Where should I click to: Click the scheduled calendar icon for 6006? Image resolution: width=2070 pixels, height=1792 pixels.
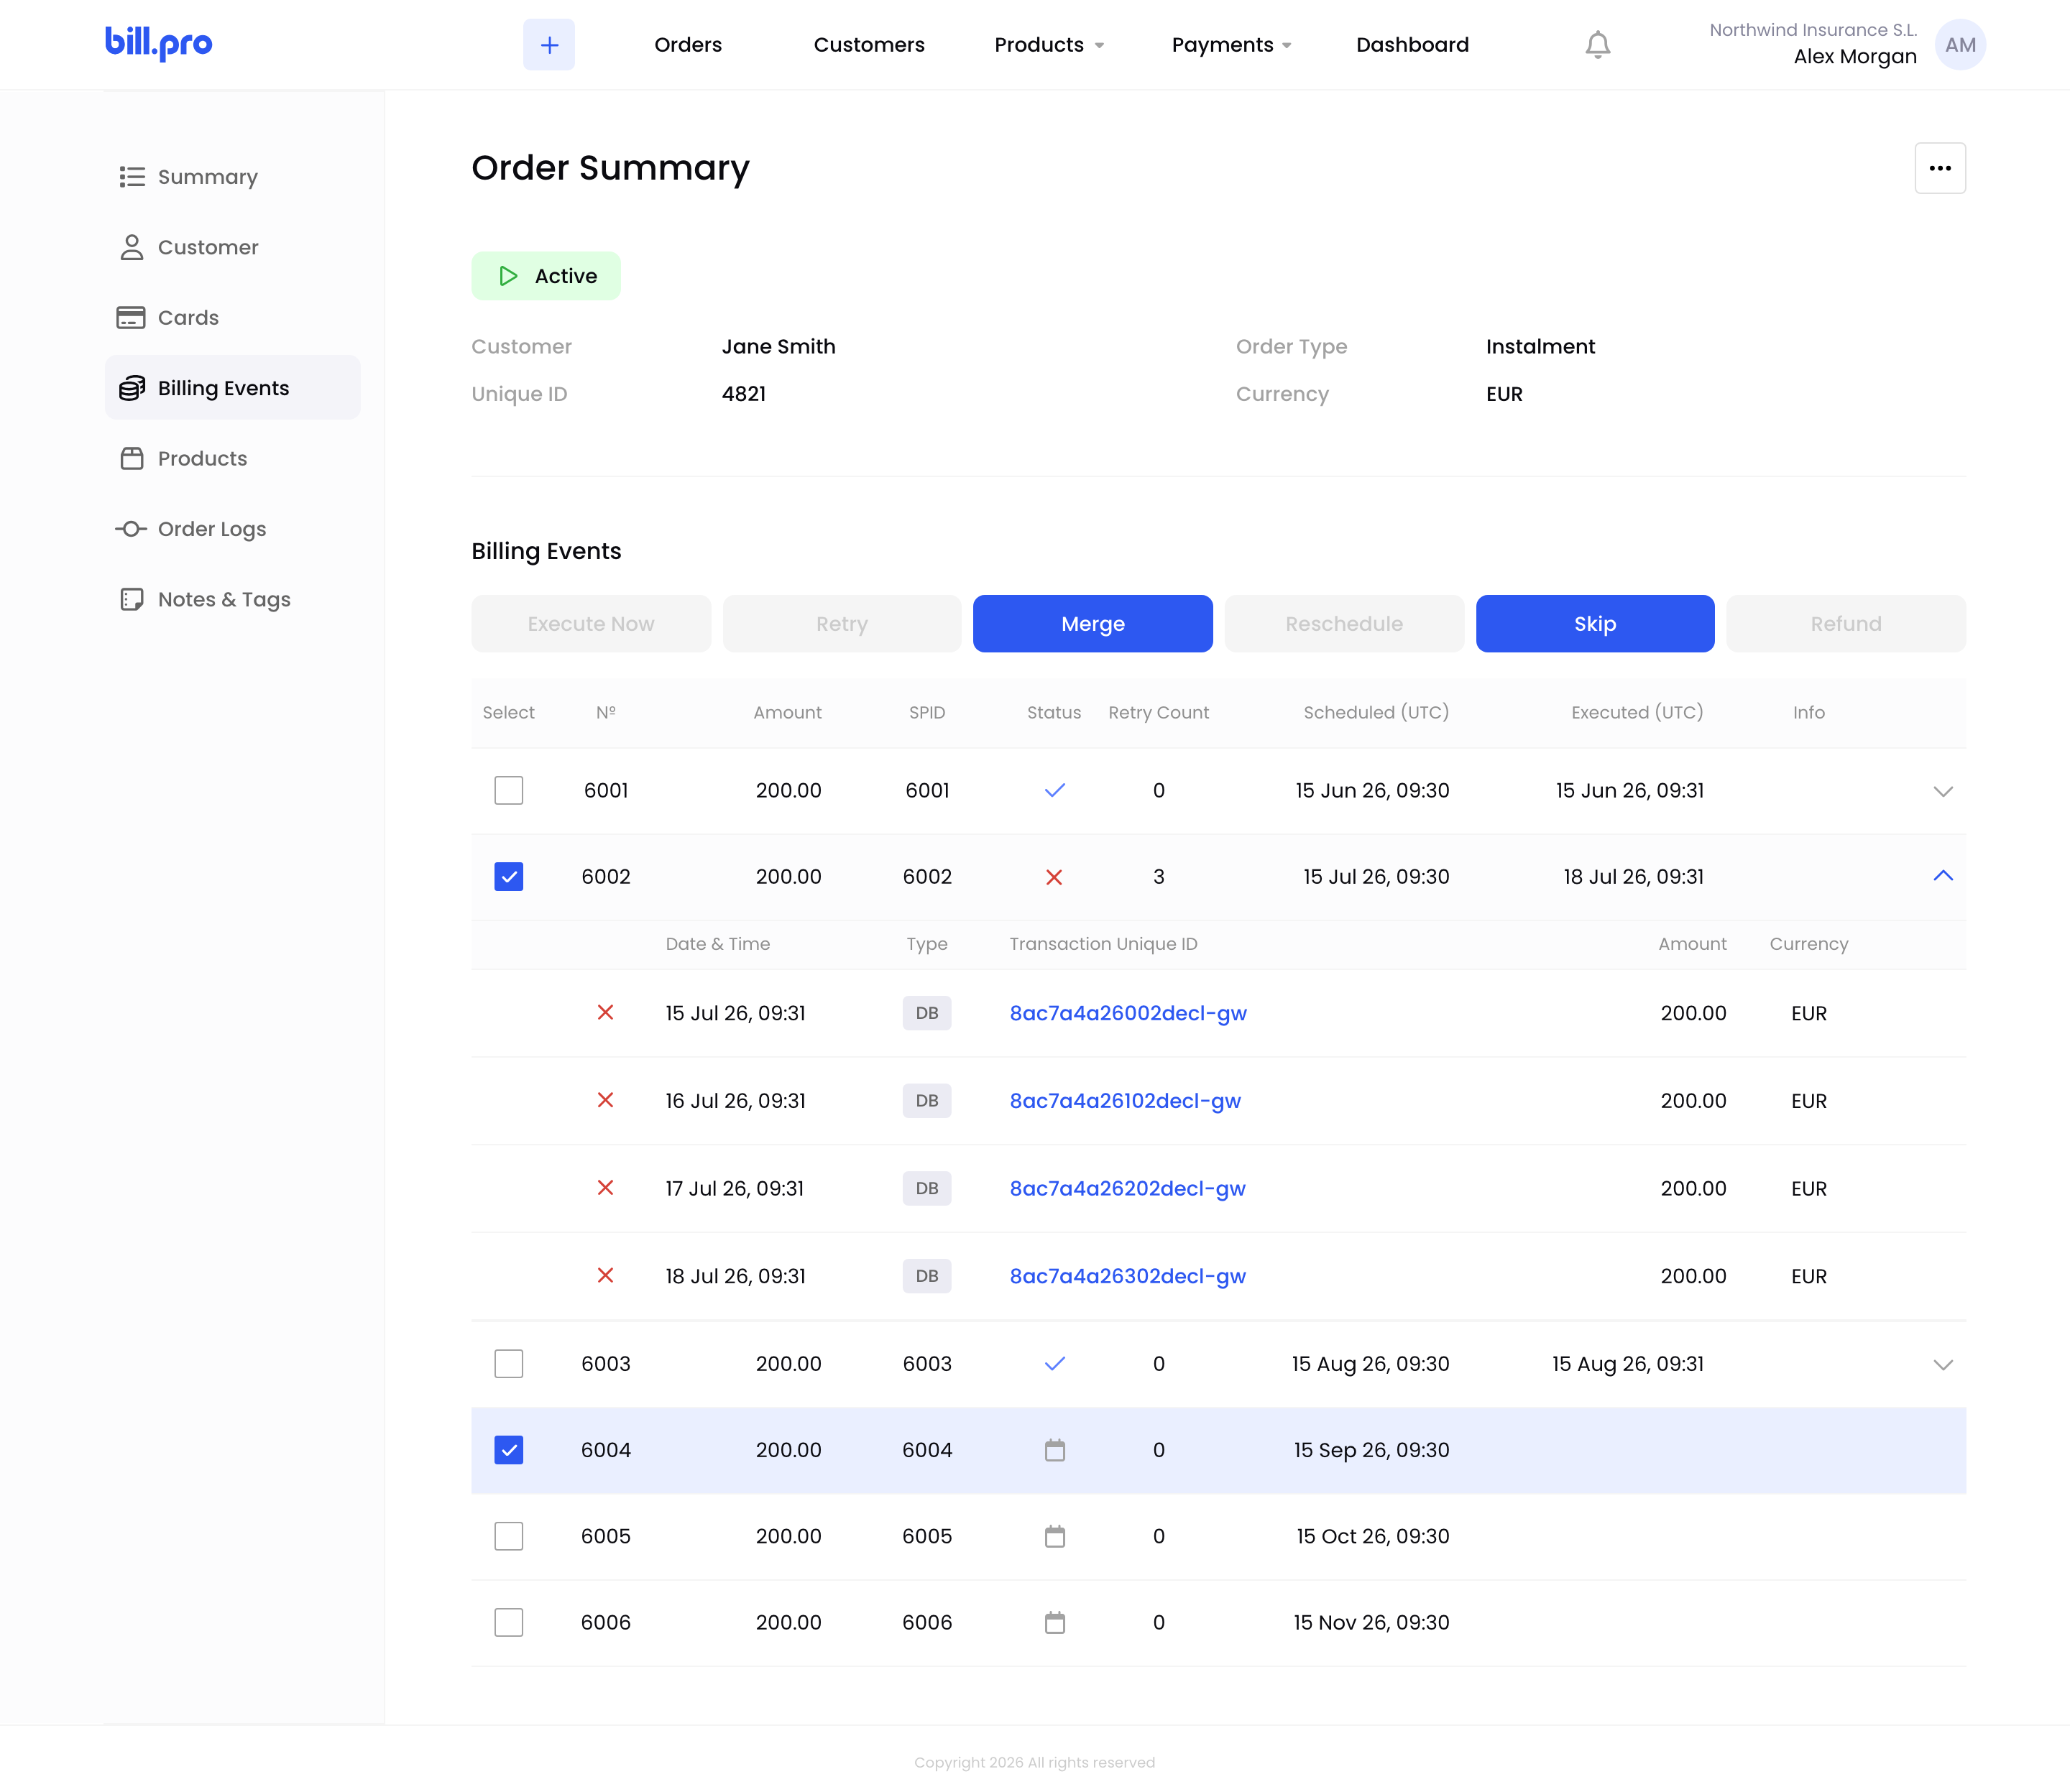[x=1054, y=1622]
